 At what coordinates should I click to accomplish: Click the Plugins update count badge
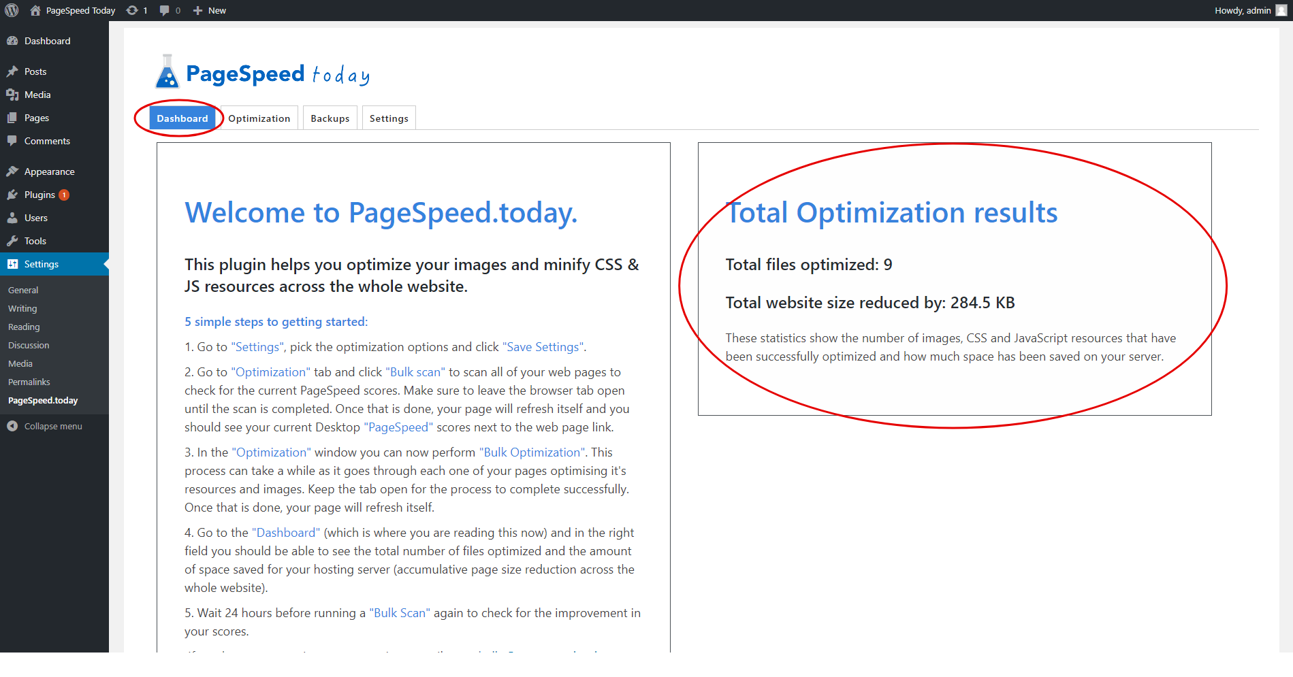point(64,195)
